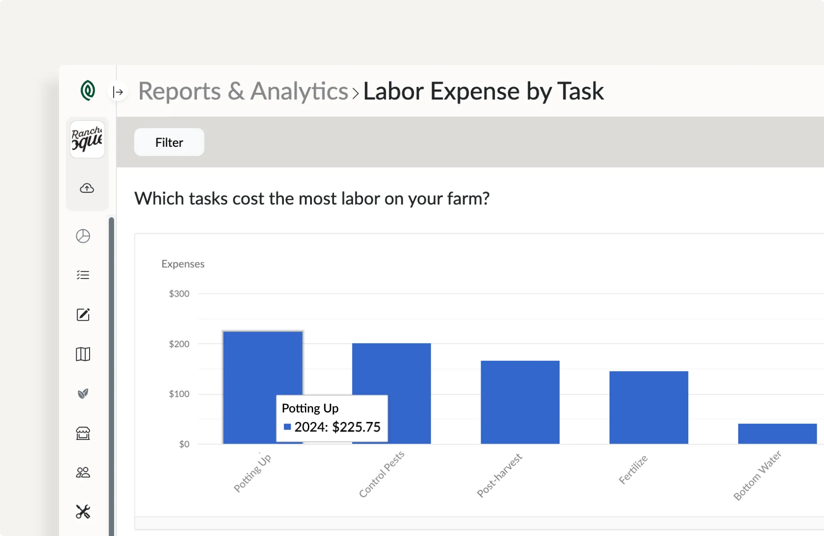Select the Ranch profile avatar
Screen dimensions: 824x536
point(87,139)
